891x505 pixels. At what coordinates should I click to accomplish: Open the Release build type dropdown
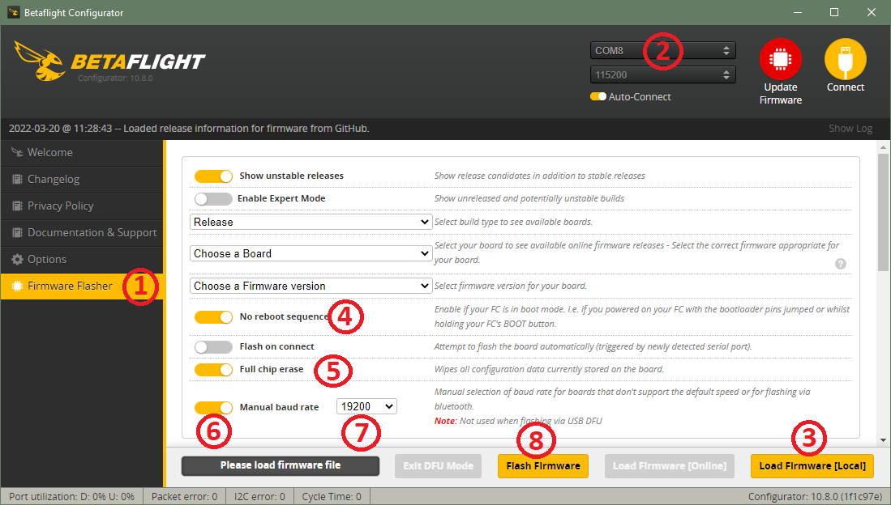311,222
